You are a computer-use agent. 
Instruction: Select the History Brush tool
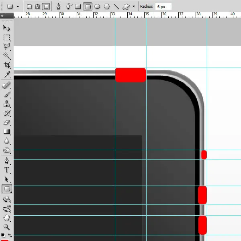[6, 113]
